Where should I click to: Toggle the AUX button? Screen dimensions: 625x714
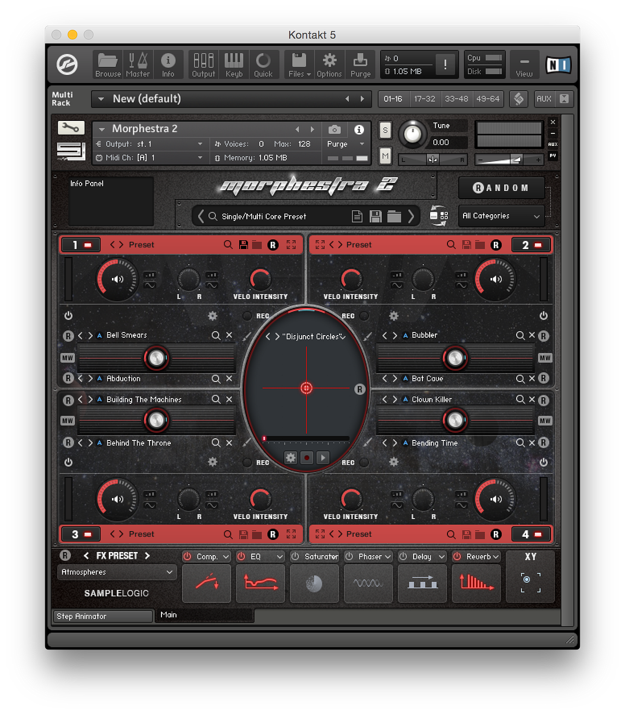544,99
